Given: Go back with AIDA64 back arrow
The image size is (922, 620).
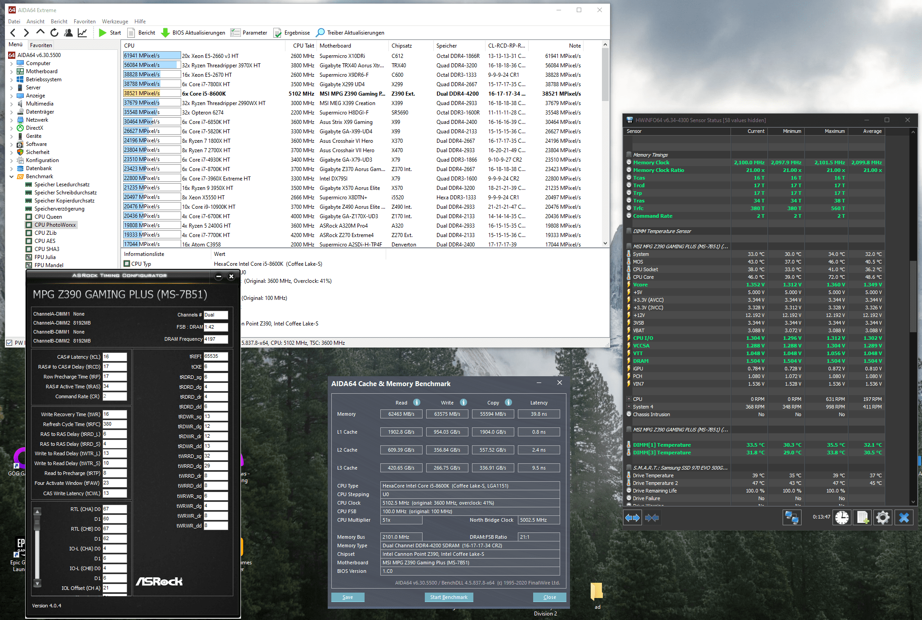Looking at the screenshot, I should click(13, 33).
